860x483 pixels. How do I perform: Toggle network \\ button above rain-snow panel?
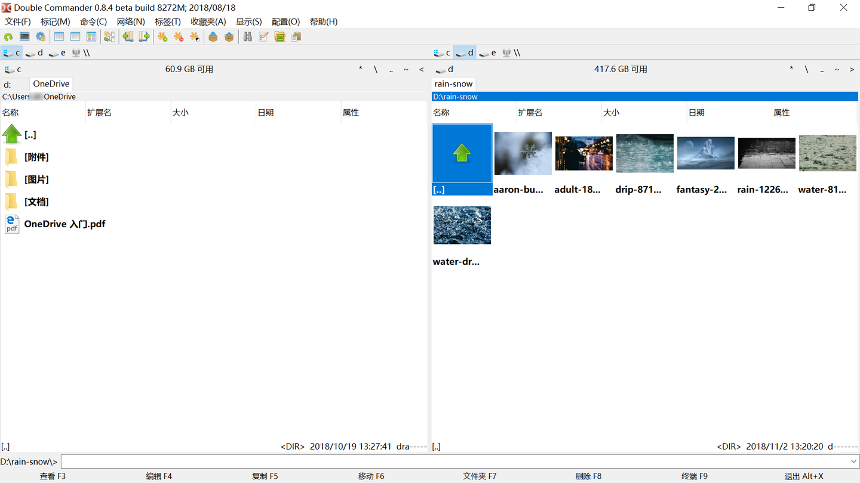(511, 52)
